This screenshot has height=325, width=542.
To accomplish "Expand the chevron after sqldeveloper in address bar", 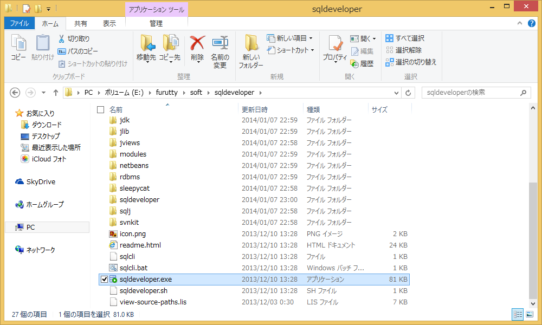I will pos(260,93).
